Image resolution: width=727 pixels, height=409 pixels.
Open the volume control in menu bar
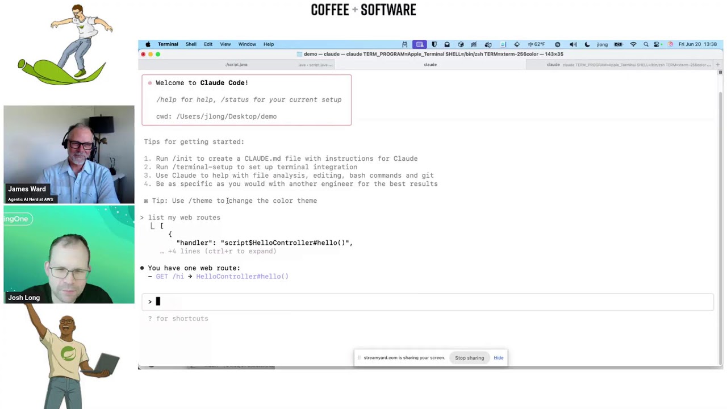[x=573, y=44]
